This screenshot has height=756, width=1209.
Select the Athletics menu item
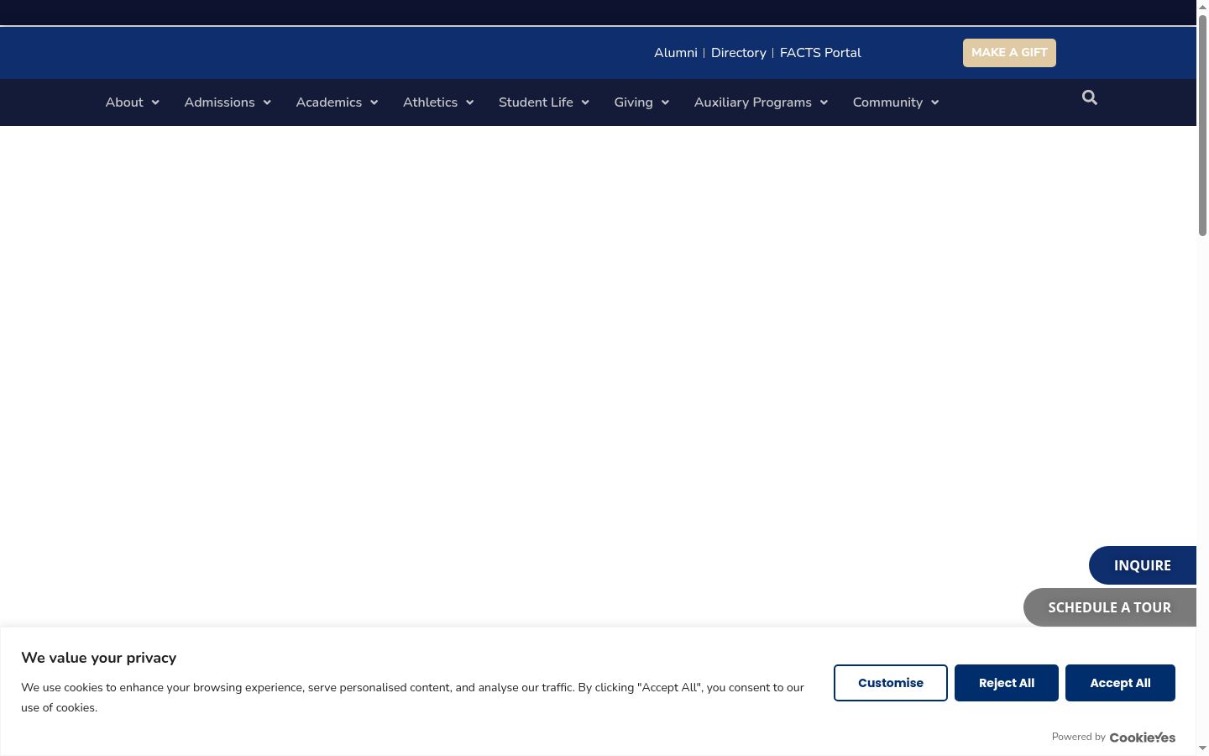point(430,102)
